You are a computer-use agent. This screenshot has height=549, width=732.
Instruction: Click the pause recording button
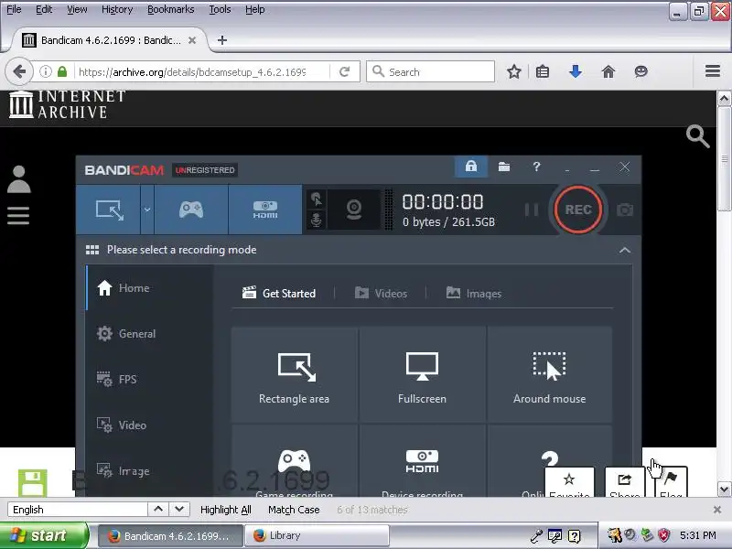(532, 210)
